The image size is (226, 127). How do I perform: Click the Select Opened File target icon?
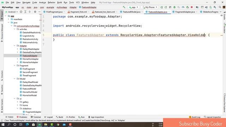pos(21,12)
